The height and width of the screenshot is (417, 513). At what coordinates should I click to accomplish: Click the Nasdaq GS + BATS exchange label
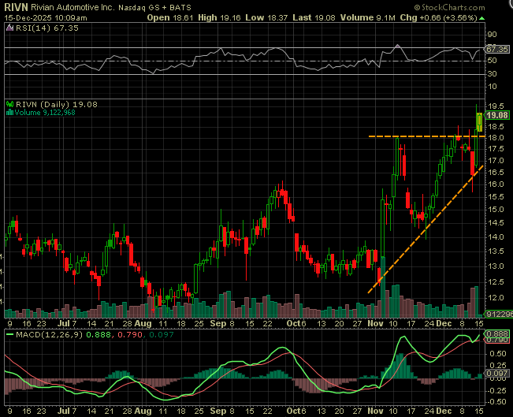[154, 7]
